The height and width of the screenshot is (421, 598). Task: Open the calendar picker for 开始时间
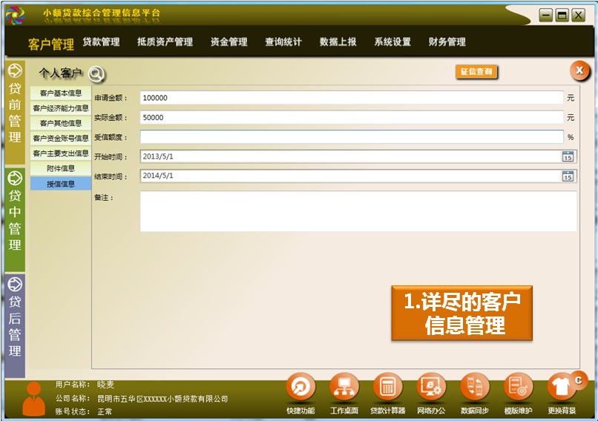(x=568, y=156)
